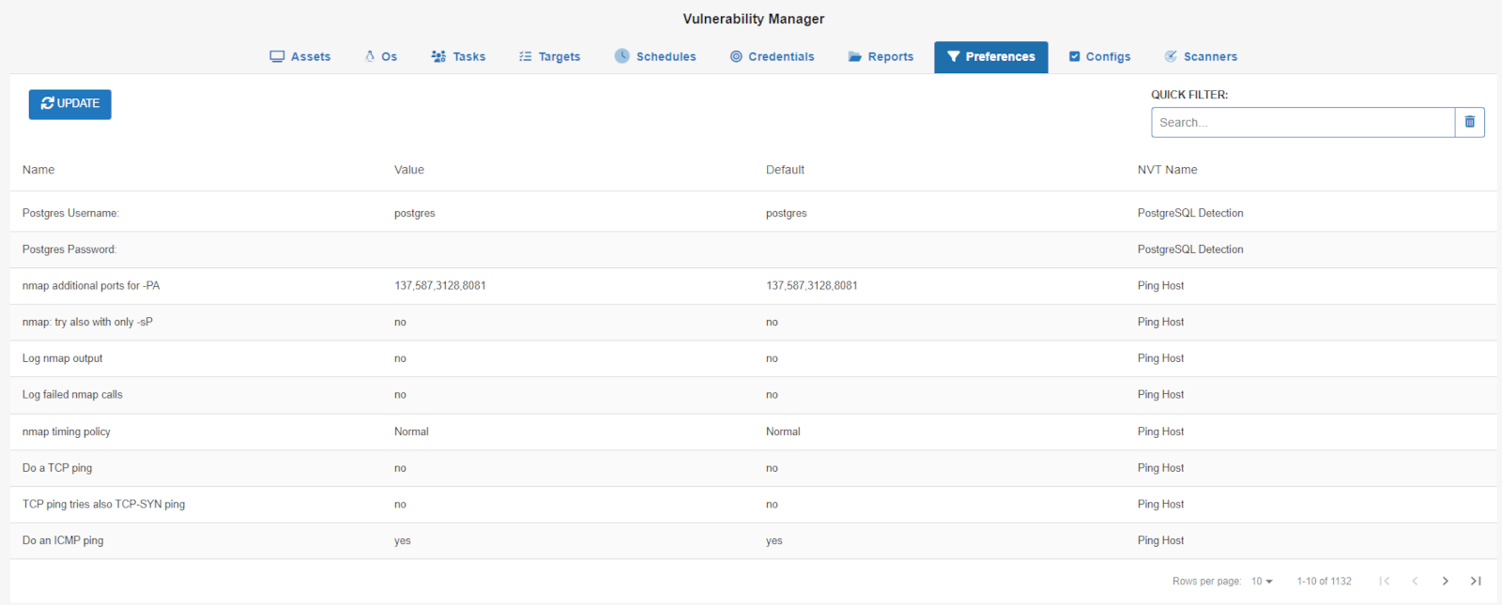Select the 'Log nmap output' row name

[63, 358]
